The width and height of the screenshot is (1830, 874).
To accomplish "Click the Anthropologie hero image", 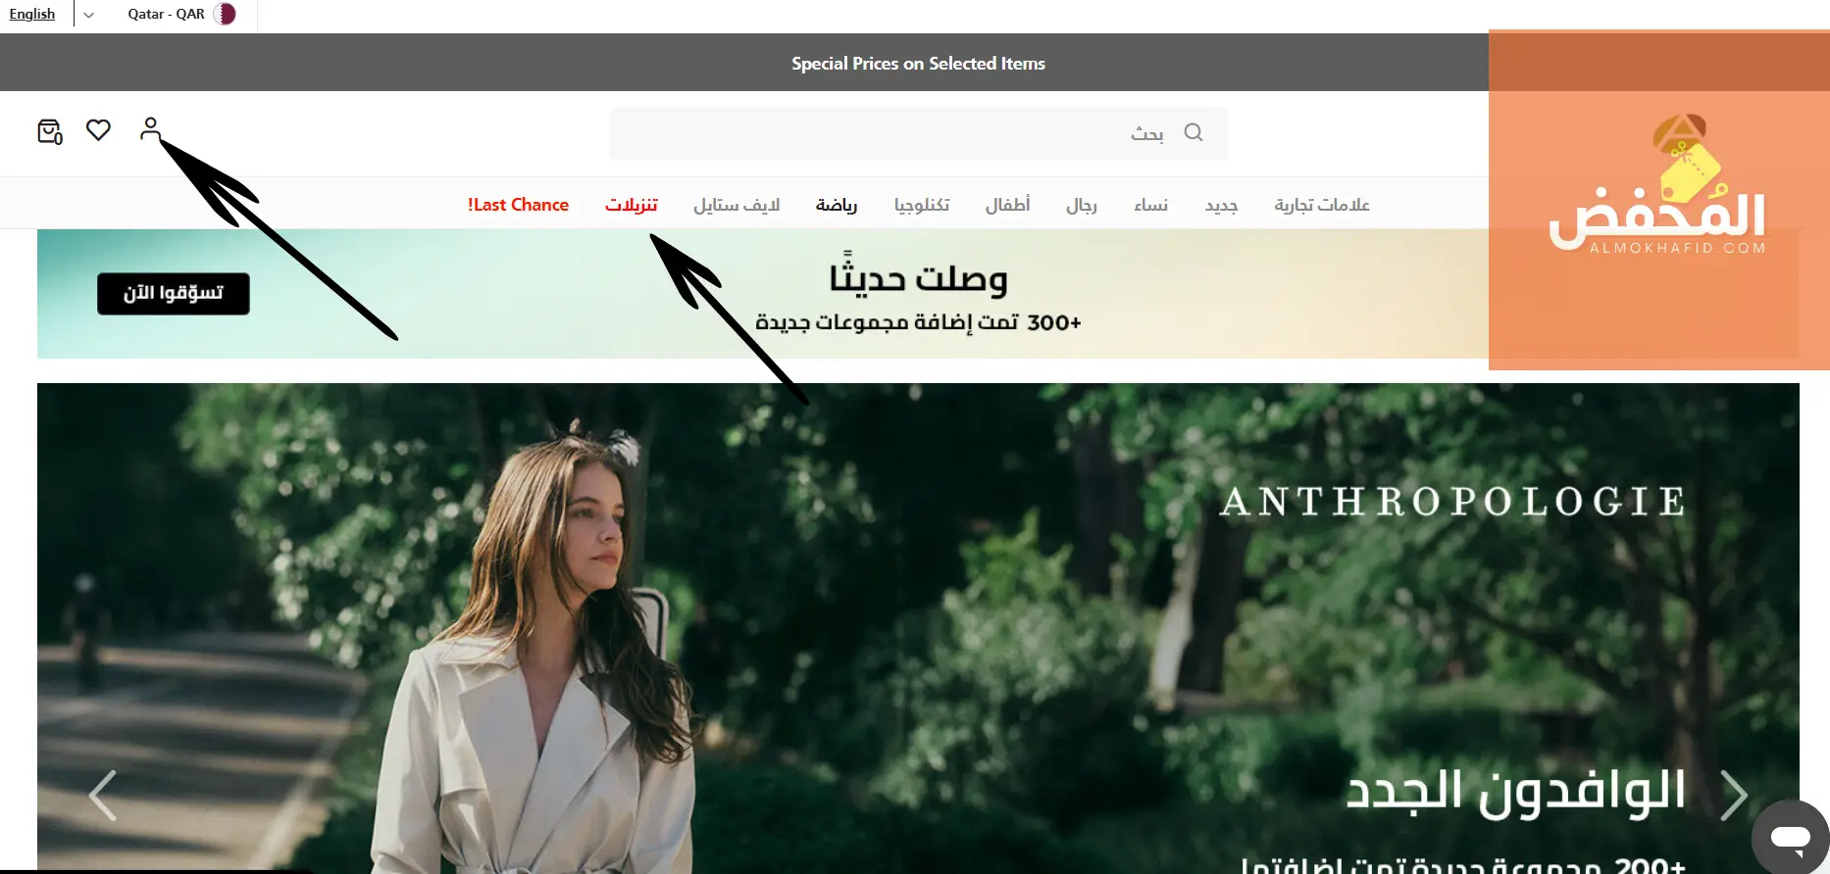I will (918, 628).
